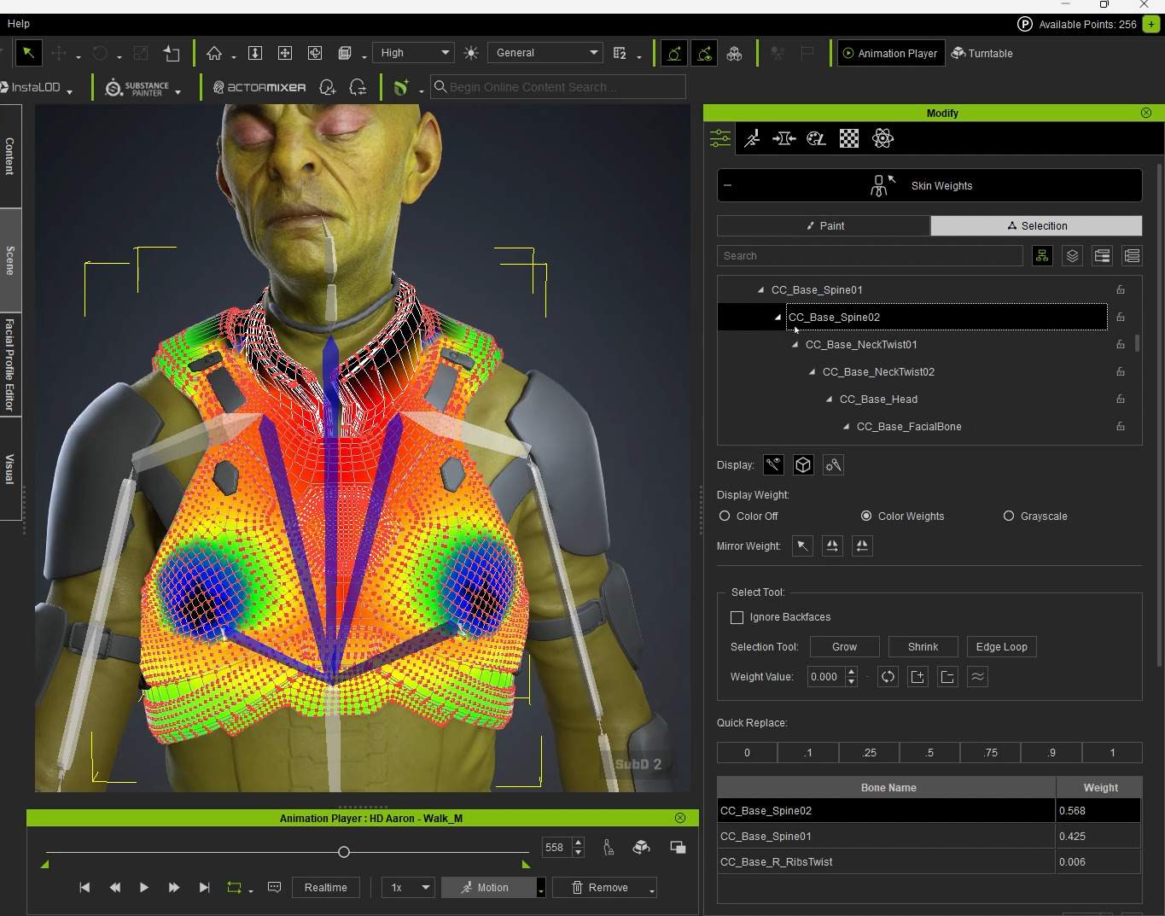This screenshot has height=916, width=1165.
Task: Open the checkerboard texture tab icon
Action: 849,138
